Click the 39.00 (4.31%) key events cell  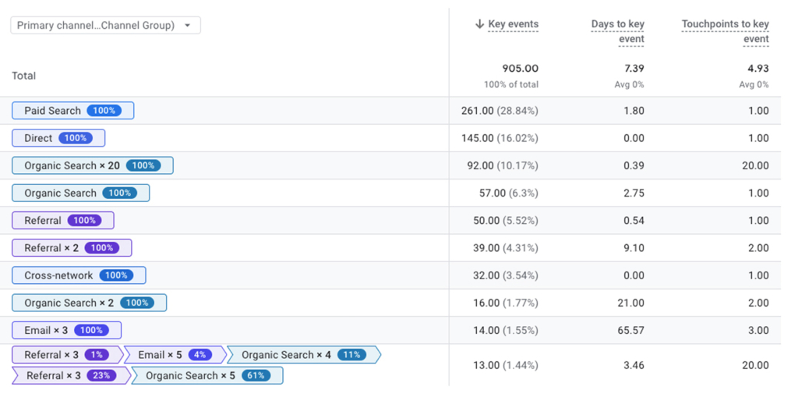506,248
